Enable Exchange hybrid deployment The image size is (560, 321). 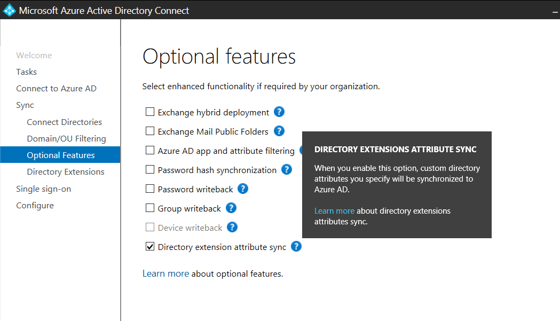coord(149,112)
